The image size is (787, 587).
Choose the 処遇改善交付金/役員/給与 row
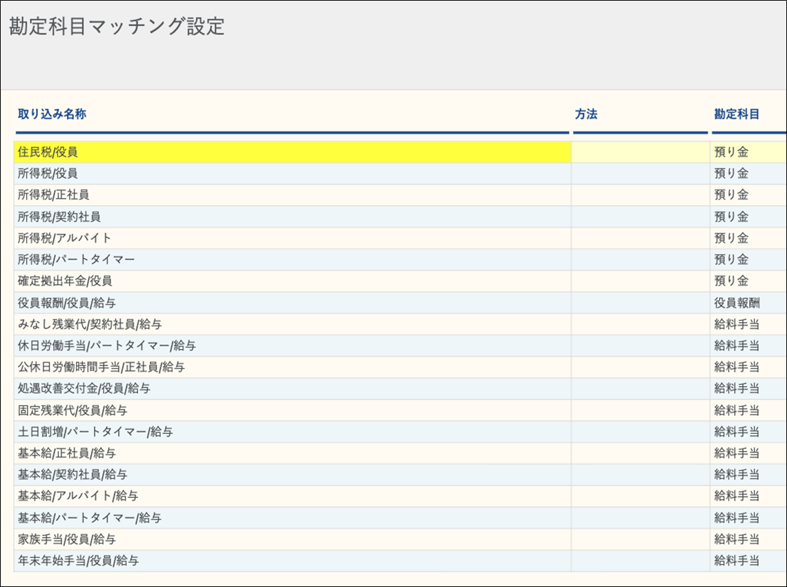click(x=84, y=388)
